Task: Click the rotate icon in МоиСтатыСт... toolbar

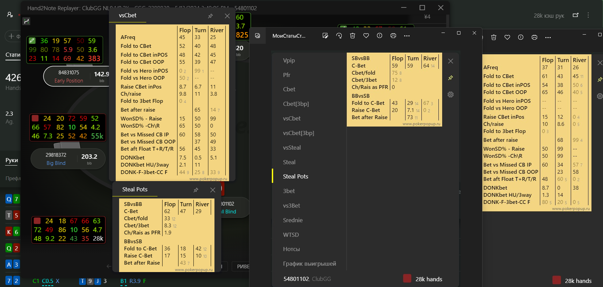Action: click(x=339, y=36)
